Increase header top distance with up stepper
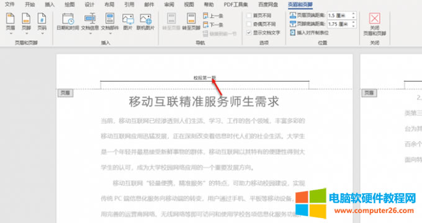 [x=354, y=14]
